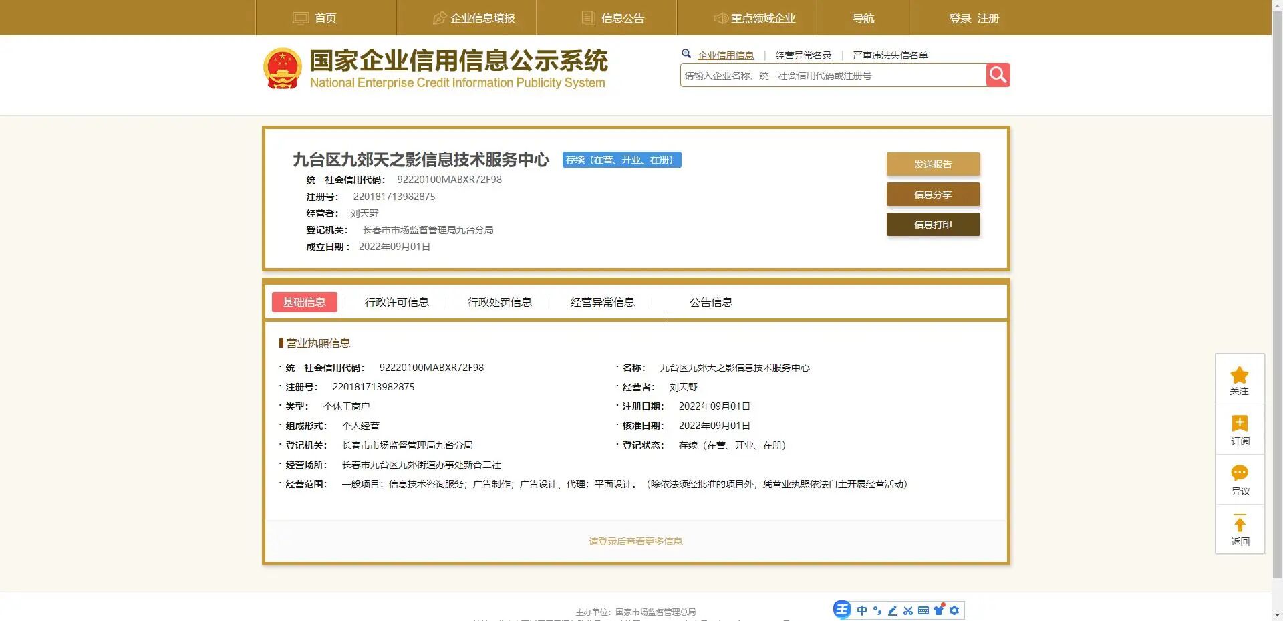Click the megaphone icon beside 重点领域企业
Viewport: 1283px width, 621px height.
(x=720, y=18)
